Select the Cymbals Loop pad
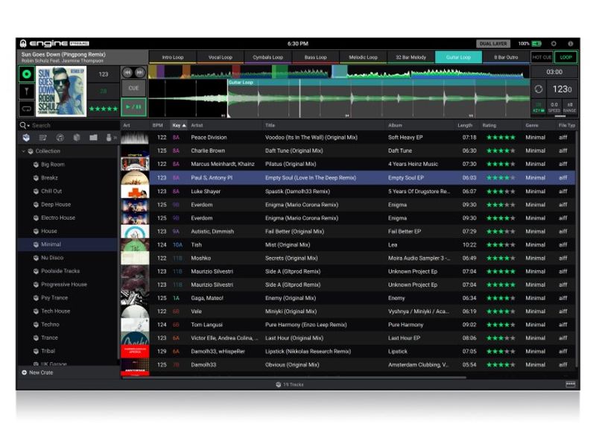596x447 pixels. 267,57
